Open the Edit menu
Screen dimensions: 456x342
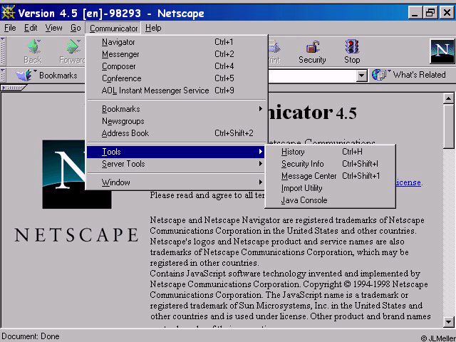[x=31, y=28]
